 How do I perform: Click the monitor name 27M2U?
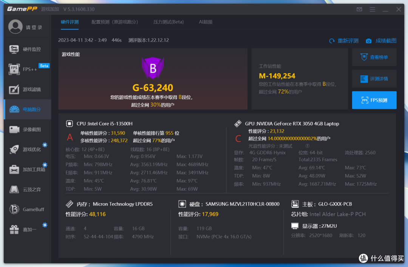pyautogui.click(x=329, y=226)
